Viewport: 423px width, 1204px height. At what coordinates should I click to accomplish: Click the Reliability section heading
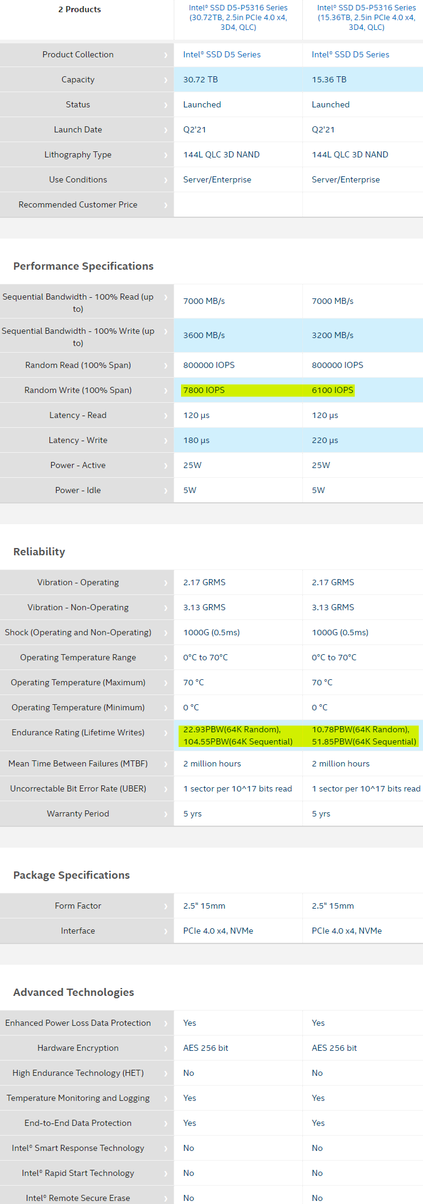point(39,552)
